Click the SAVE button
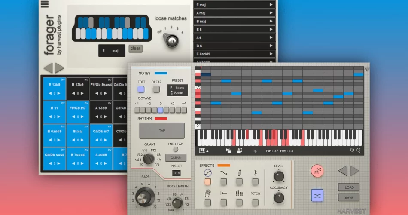The image size is (408, 215). click(x=349, y=197)
